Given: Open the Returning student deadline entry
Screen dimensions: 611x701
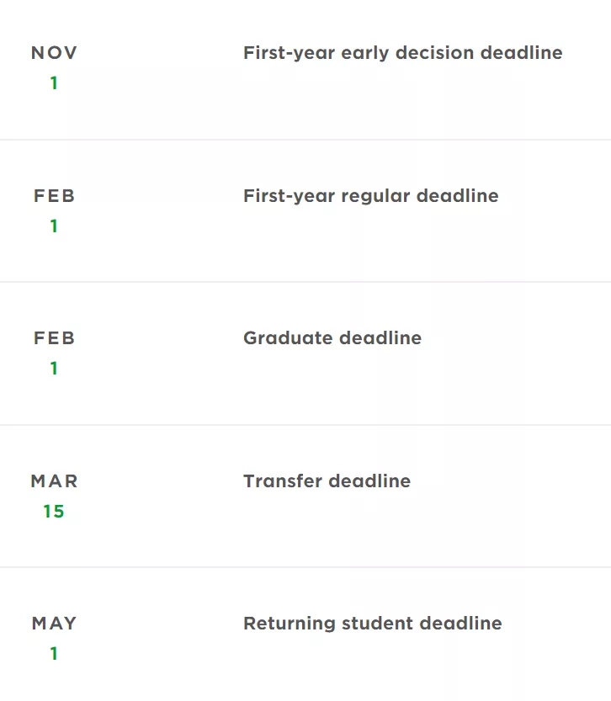Looking at the screenshot, I should 372,624.
